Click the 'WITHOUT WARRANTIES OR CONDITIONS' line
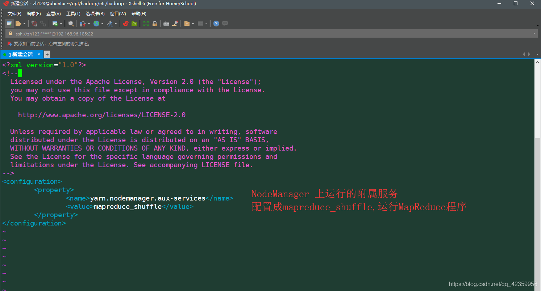541x291 pixels. (x=153, y=148)
